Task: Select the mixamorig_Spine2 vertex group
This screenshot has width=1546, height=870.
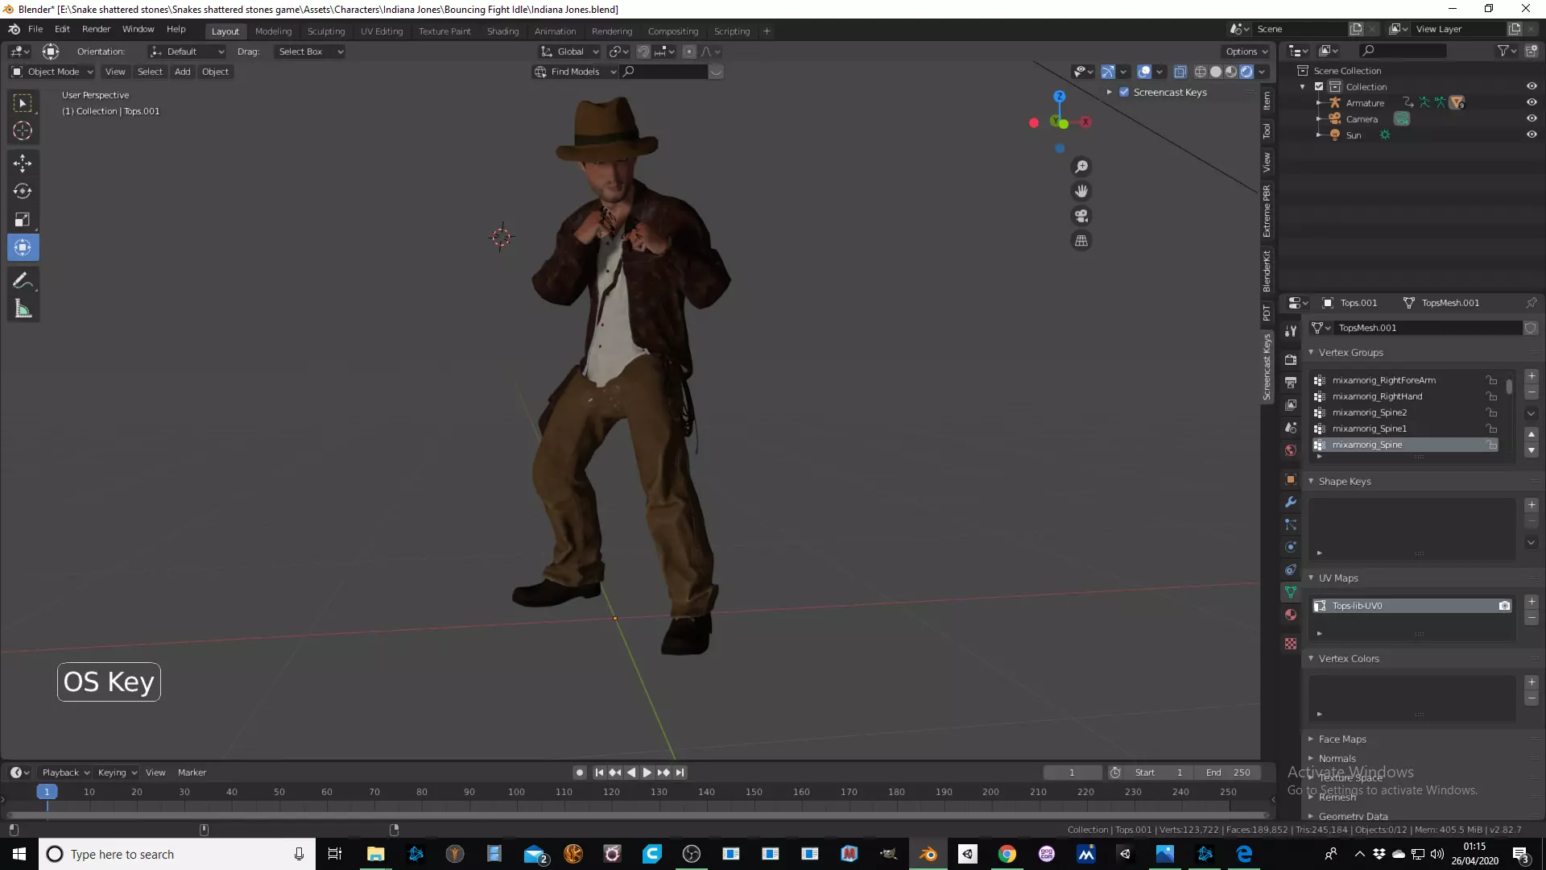Action: pos(1369,412)
